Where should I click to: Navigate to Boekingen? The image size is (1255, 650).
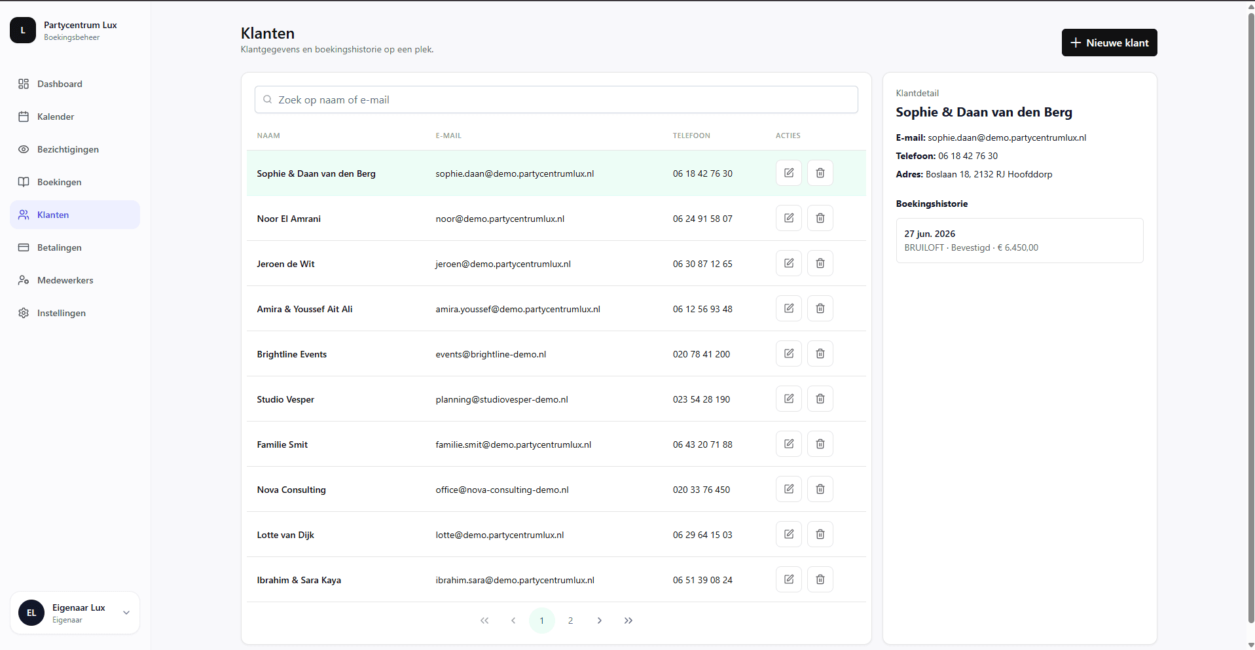75,182
